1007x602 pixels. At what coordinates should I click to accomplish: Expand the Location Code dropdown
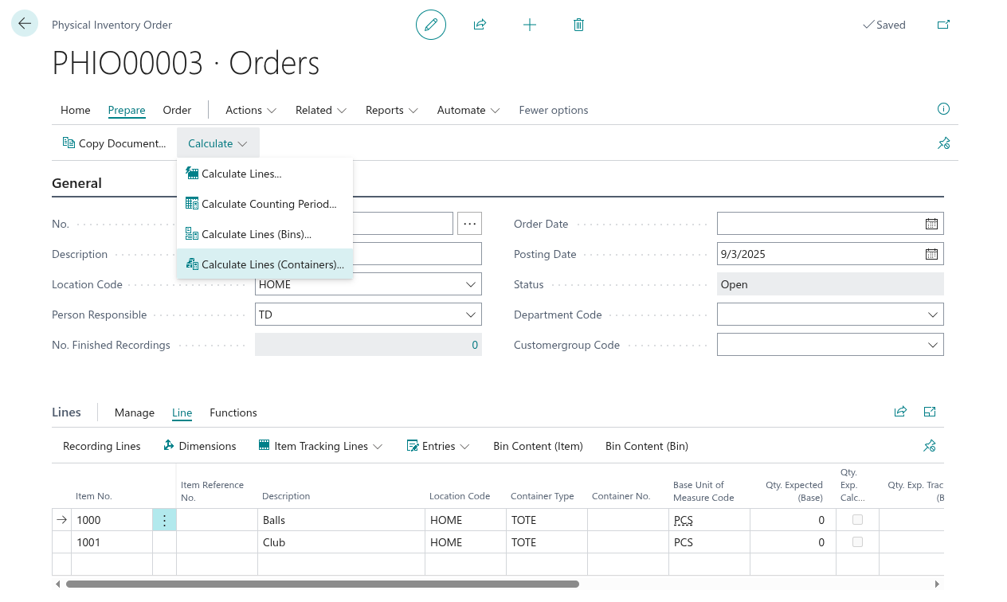(x=470, y=284)
